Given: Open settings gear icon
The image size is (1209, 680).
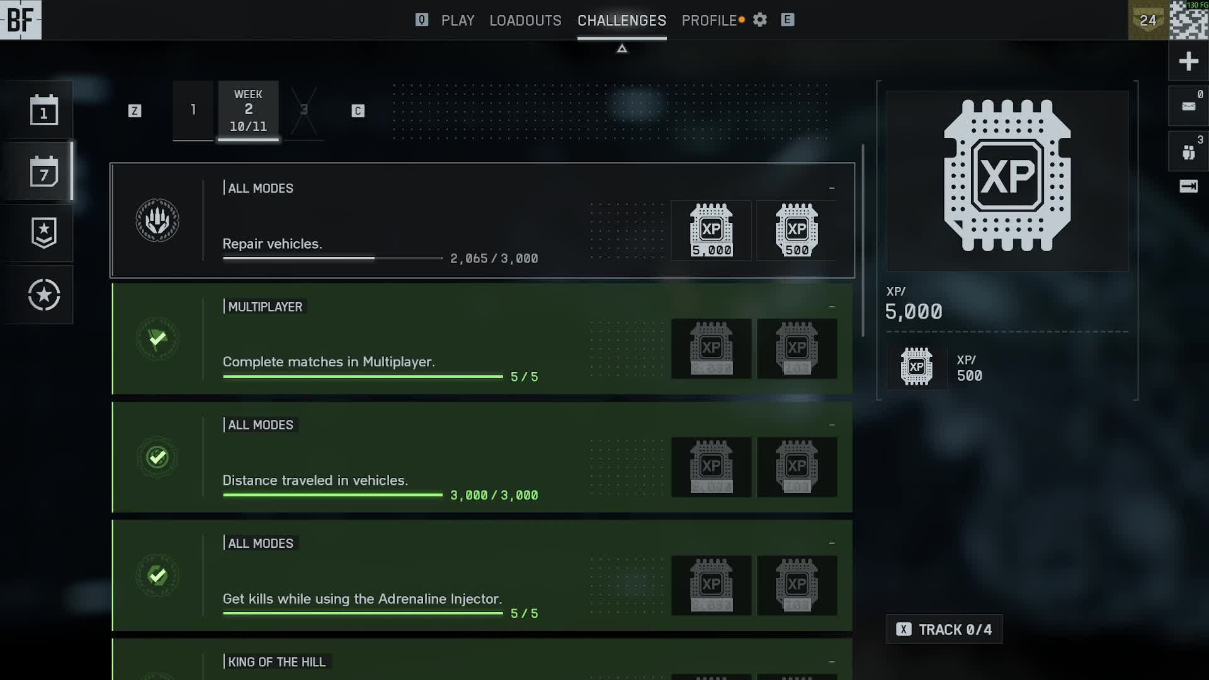Looking at the screenshot, I should tap(760, 20).
